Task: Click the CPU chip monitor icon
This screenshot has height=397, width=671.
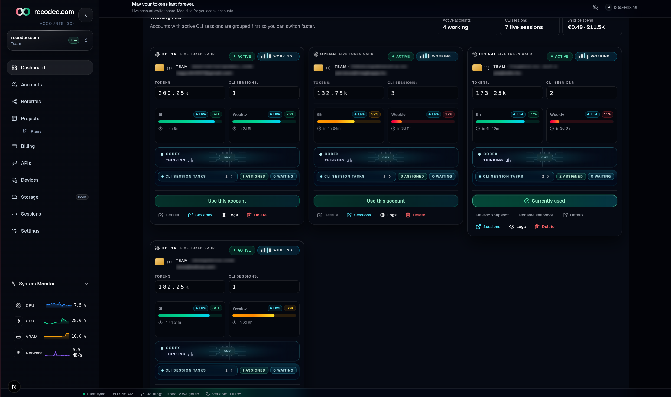Action: pos(18,305)
